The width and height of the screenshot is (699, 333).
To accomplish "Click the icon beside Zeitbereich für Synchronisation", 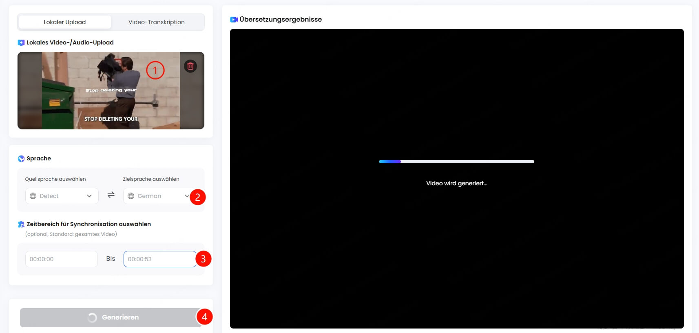I will tap(21, 224).
